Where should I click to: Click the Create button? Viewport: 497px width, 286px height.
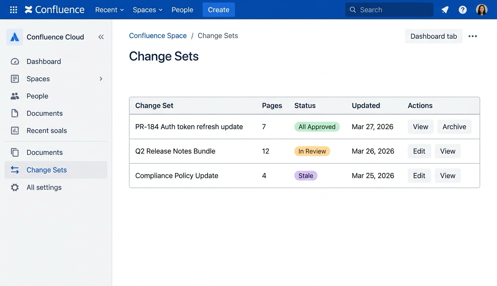(219, 9)
